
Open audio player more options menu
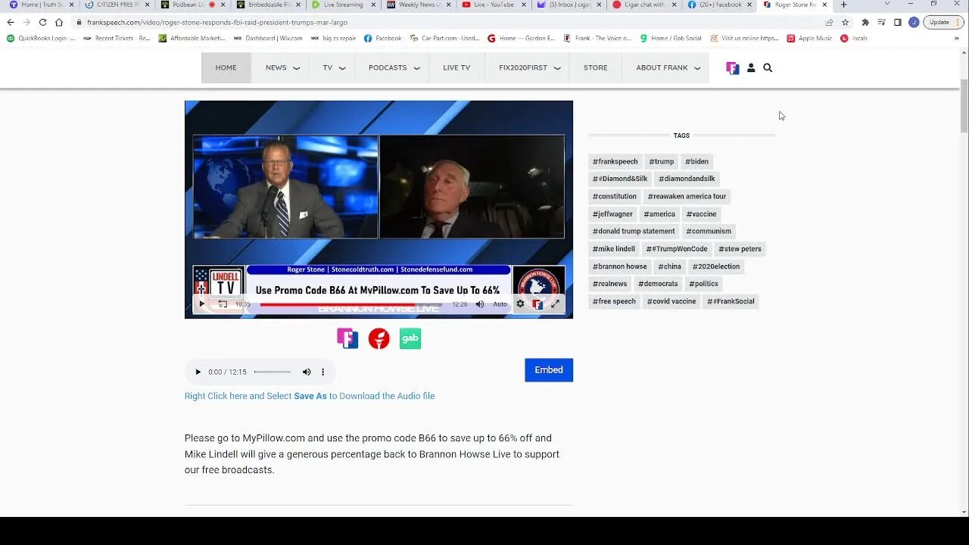click(x=323, y=372)
